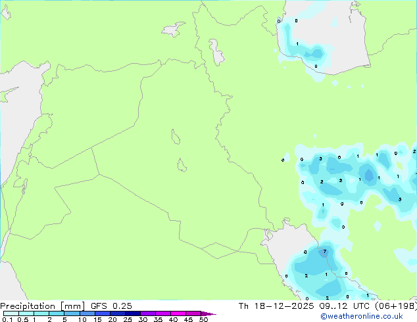Click the '50' legend scale label
The image size is (417, 322).
click(x=203, y=319)
